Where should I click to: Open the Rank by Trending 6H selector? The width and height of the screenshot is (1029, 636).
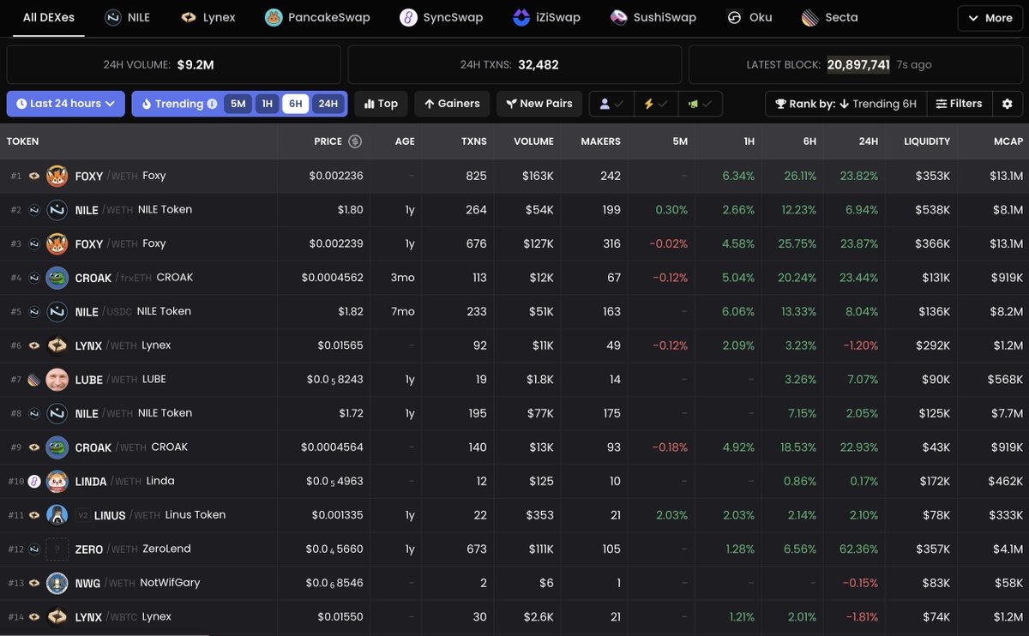click(x=846, y=104)
